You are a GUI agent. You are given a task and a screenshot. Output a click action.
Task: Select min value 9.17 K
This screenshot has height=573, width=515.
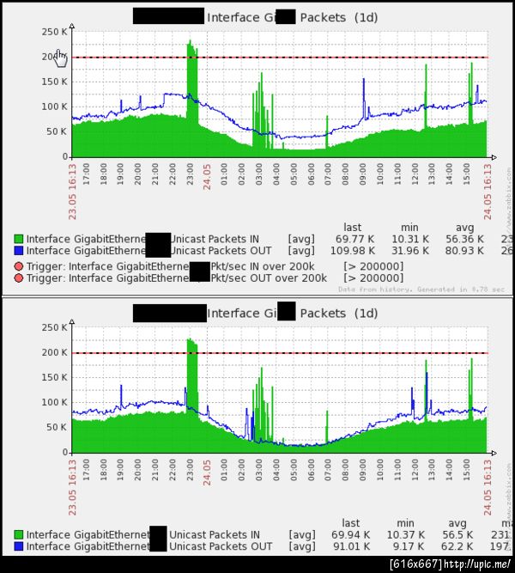pos(409,546)
